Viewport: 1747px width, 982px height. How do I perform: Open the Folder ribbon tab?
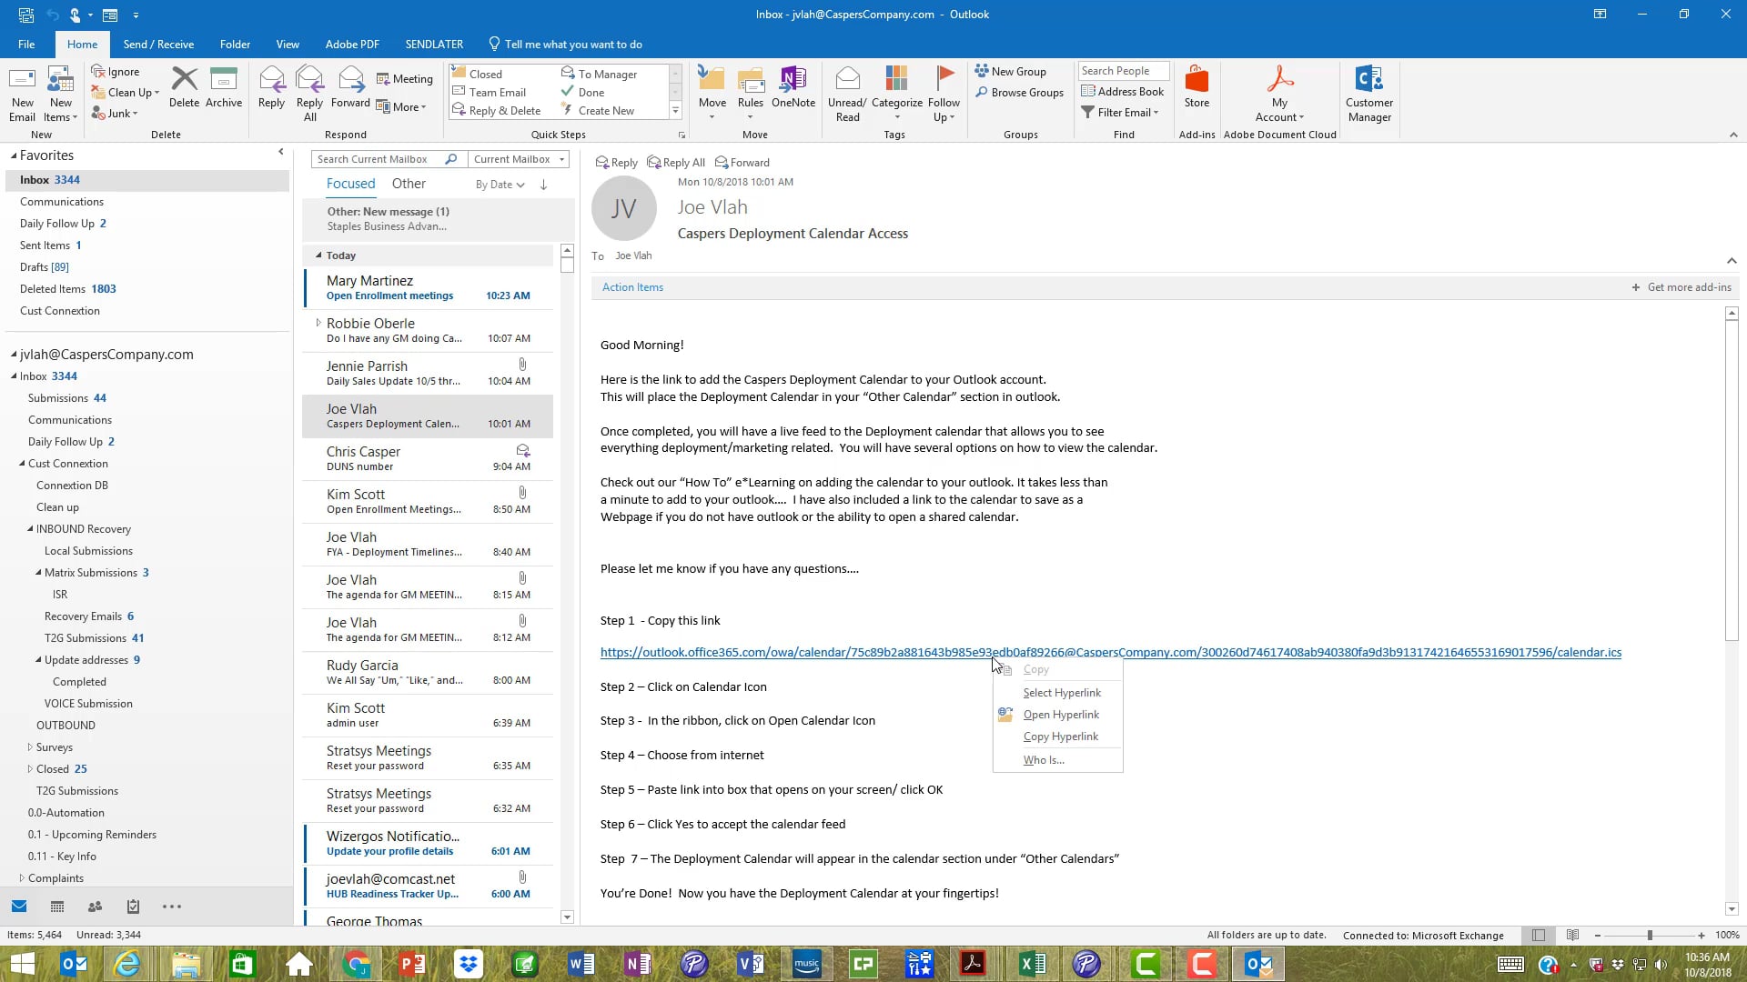(235, 44)
